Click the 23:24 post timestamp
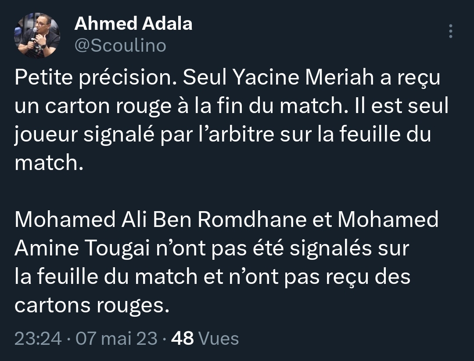The height and width of the screenshot is (361, 474). click(x=38, y=338)
